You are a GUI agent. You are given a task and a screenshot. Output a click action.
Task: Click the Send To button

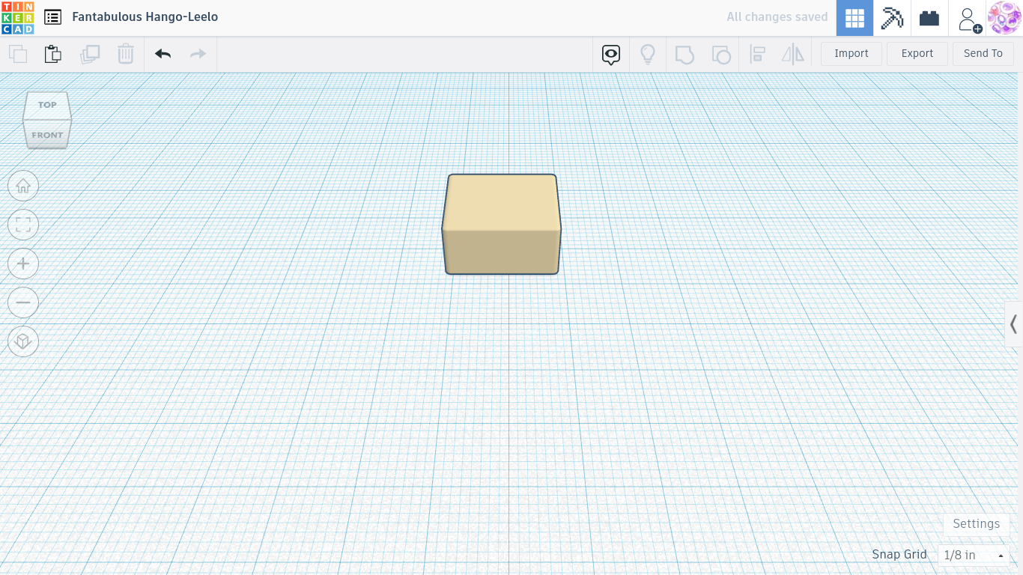[983, 54]
